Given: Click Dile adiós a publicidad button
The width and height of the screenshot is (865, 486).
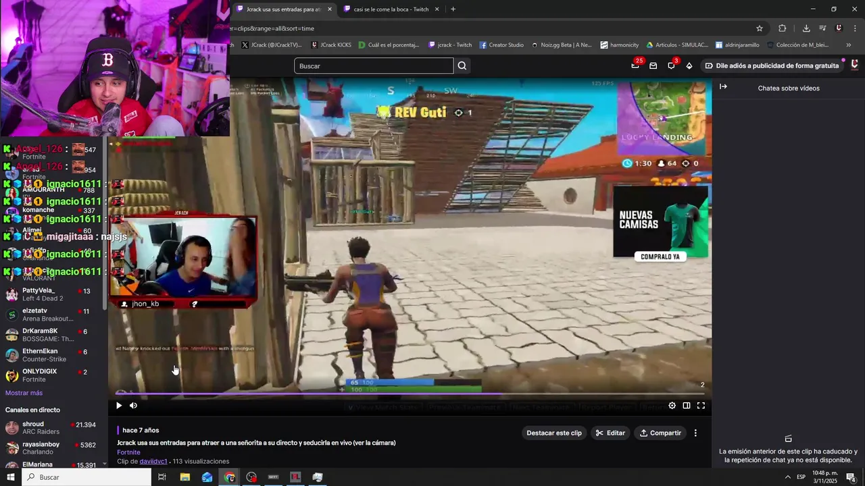Looking at the screenshot, I should point(772,65).
